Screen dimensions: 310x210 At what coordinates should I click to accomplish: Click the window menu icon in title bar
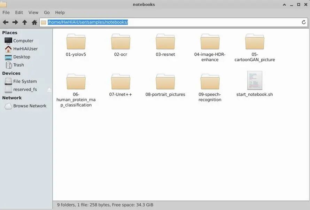(x=3, y=4)
